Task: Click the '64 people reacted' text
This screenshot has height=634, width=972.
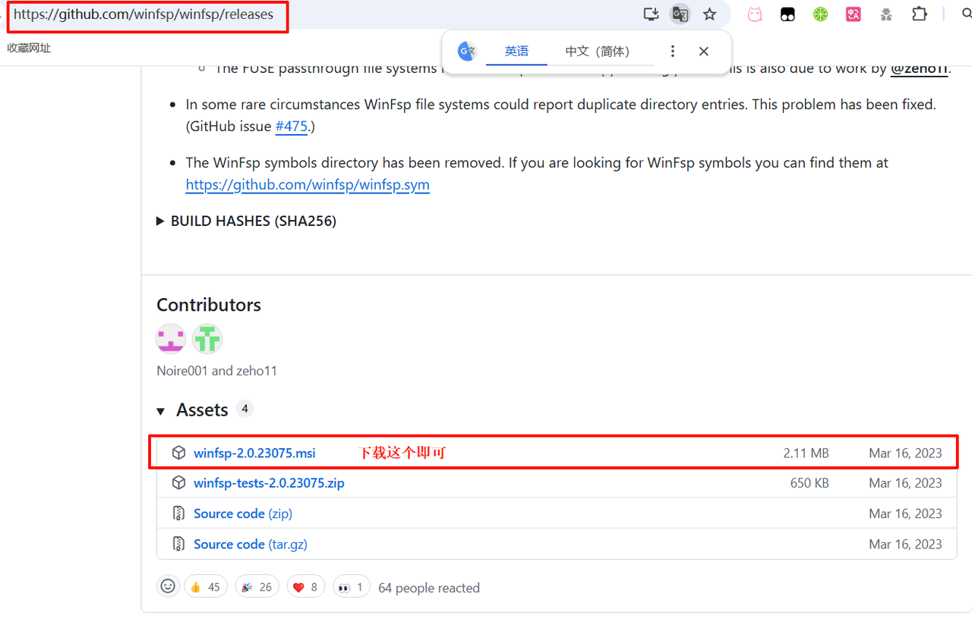Action: point(429,588)
